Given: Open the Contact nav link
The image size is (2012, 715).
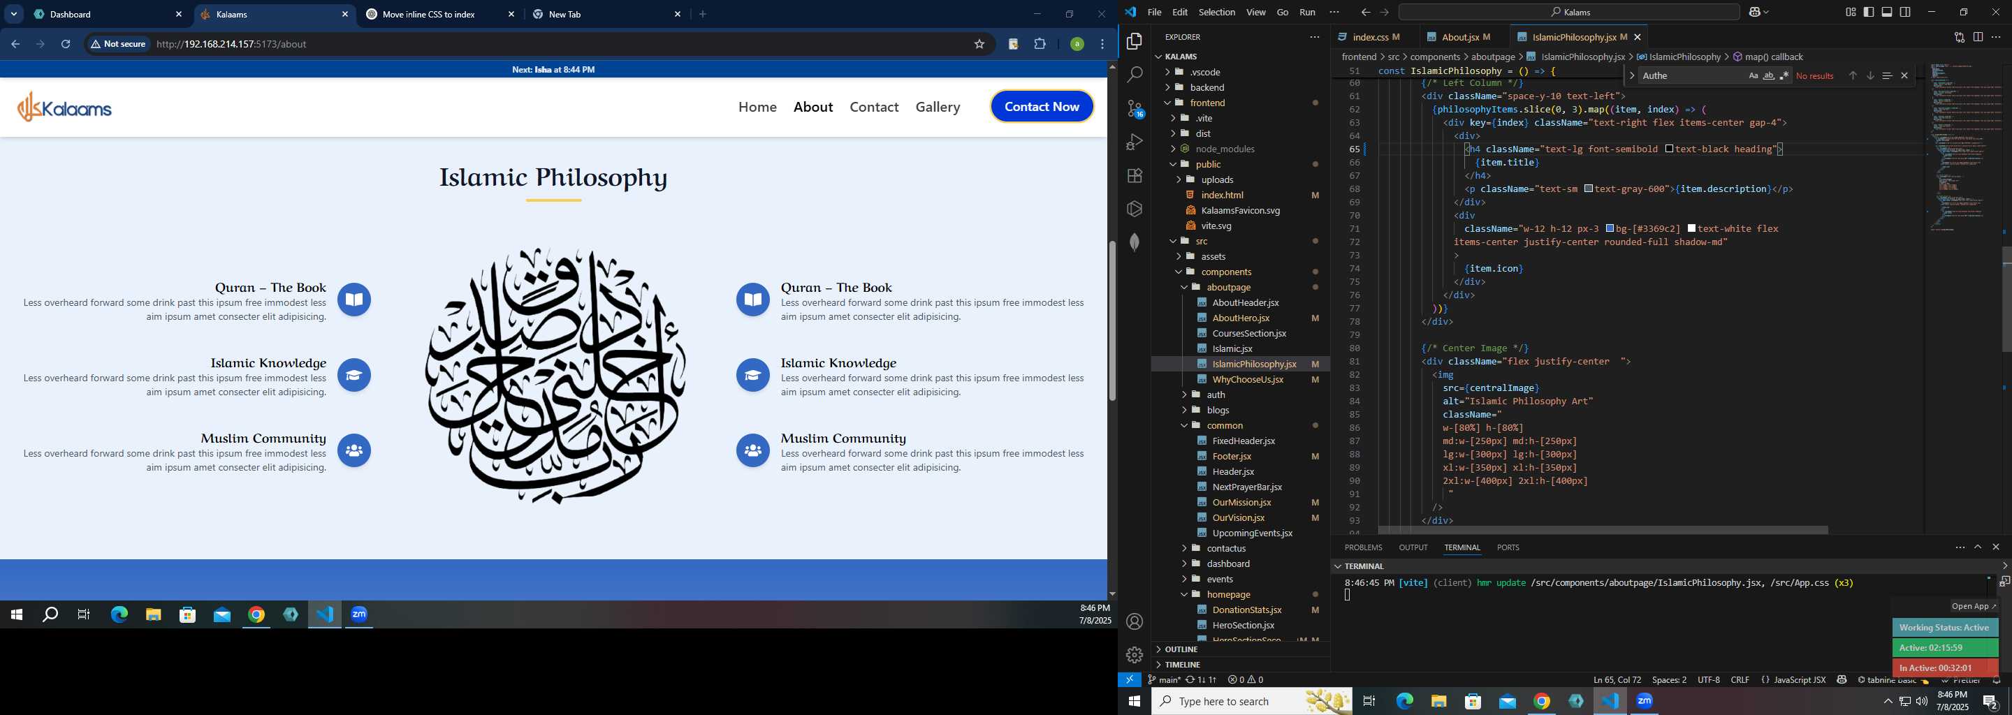Looking at the screenshot, I should (x=874, y=107).
